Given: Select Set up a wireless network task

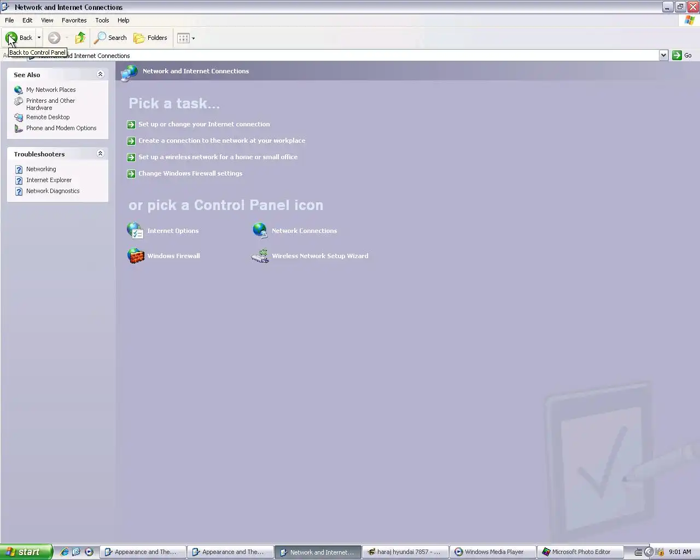Looking at the screenshot, I should click(x=218, y=157).
